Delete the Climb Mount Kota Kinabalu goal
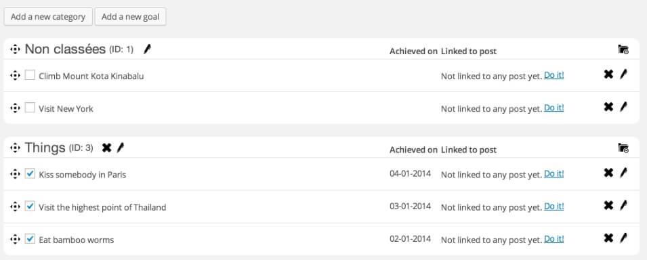This screenshot has width=647, height=260. tap(608, 74)
